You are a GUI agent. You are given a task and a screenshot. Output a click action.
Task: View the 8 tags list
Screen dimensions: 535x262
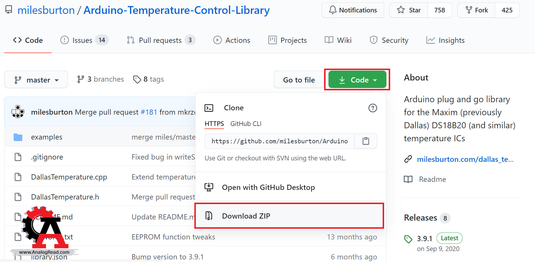(x=148, y=79)
